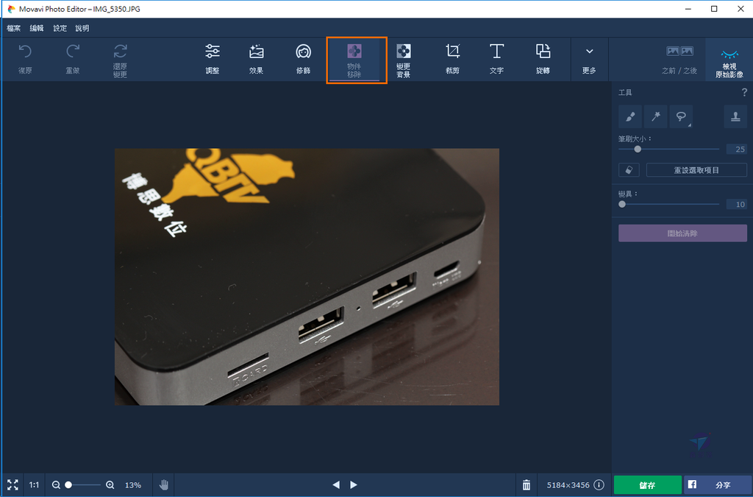Click the image info icon
Image resolution: width=753 pixels, height=497 pixels.
tap(599, 484)
